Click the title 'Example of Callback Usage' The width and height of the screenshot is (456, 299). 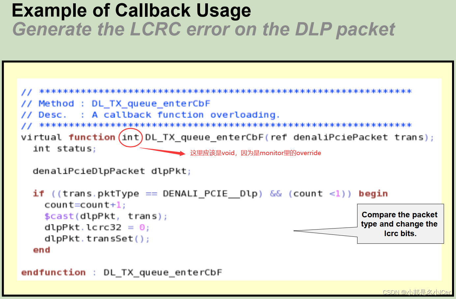(x=130, y=11)
